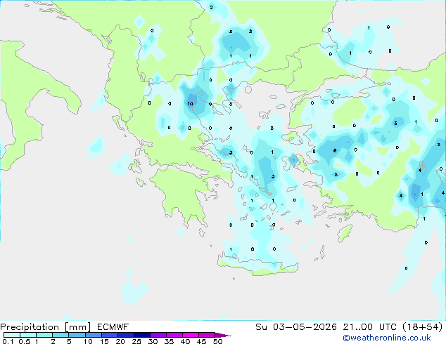Click the 2–5 mm legend color box
446x344 pixels.
pos(60,335)
